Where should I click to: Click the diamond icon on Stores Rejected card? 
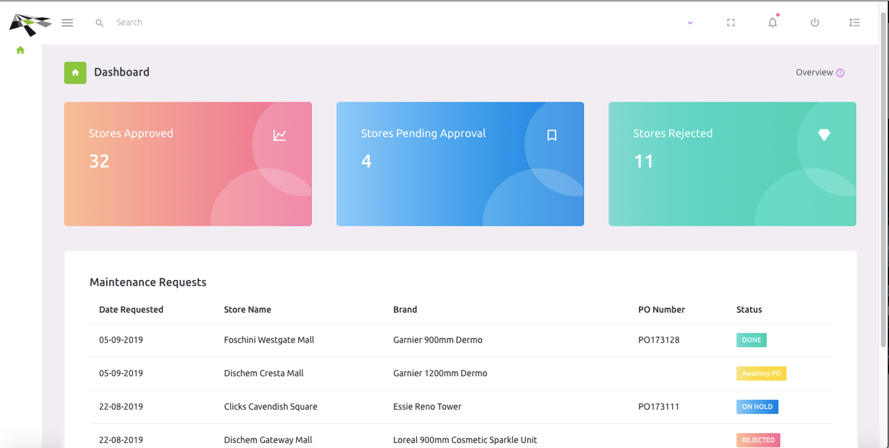pos(824,135)
